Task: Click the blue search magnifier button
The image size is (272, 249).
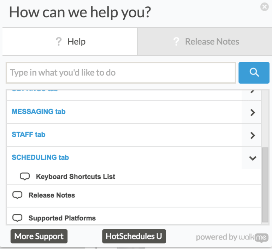Action: 254,73
